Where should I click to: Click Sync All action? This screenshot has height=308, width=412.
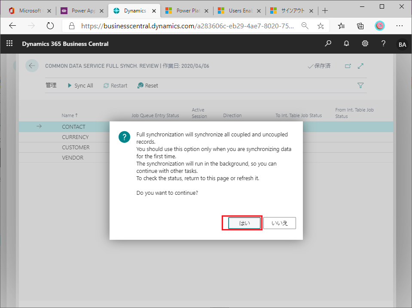80,85
